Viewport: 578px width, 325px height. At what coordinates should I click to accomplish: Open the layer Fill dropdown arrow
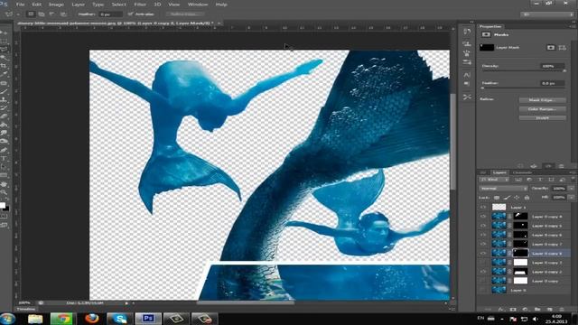pos(572,198)
